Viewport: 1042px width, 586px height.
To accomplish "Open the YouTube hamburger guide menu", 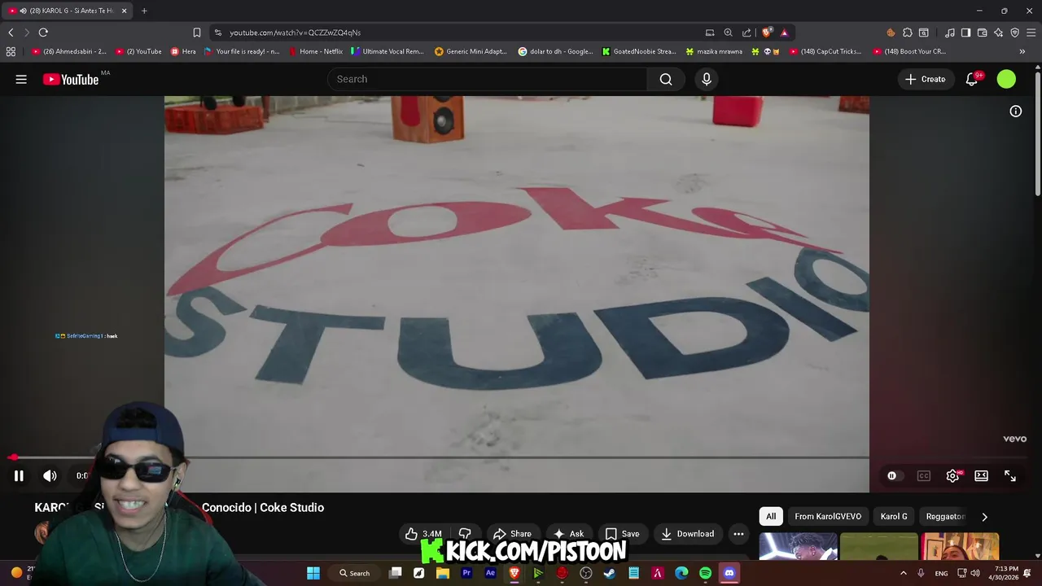I will (21, 79).
